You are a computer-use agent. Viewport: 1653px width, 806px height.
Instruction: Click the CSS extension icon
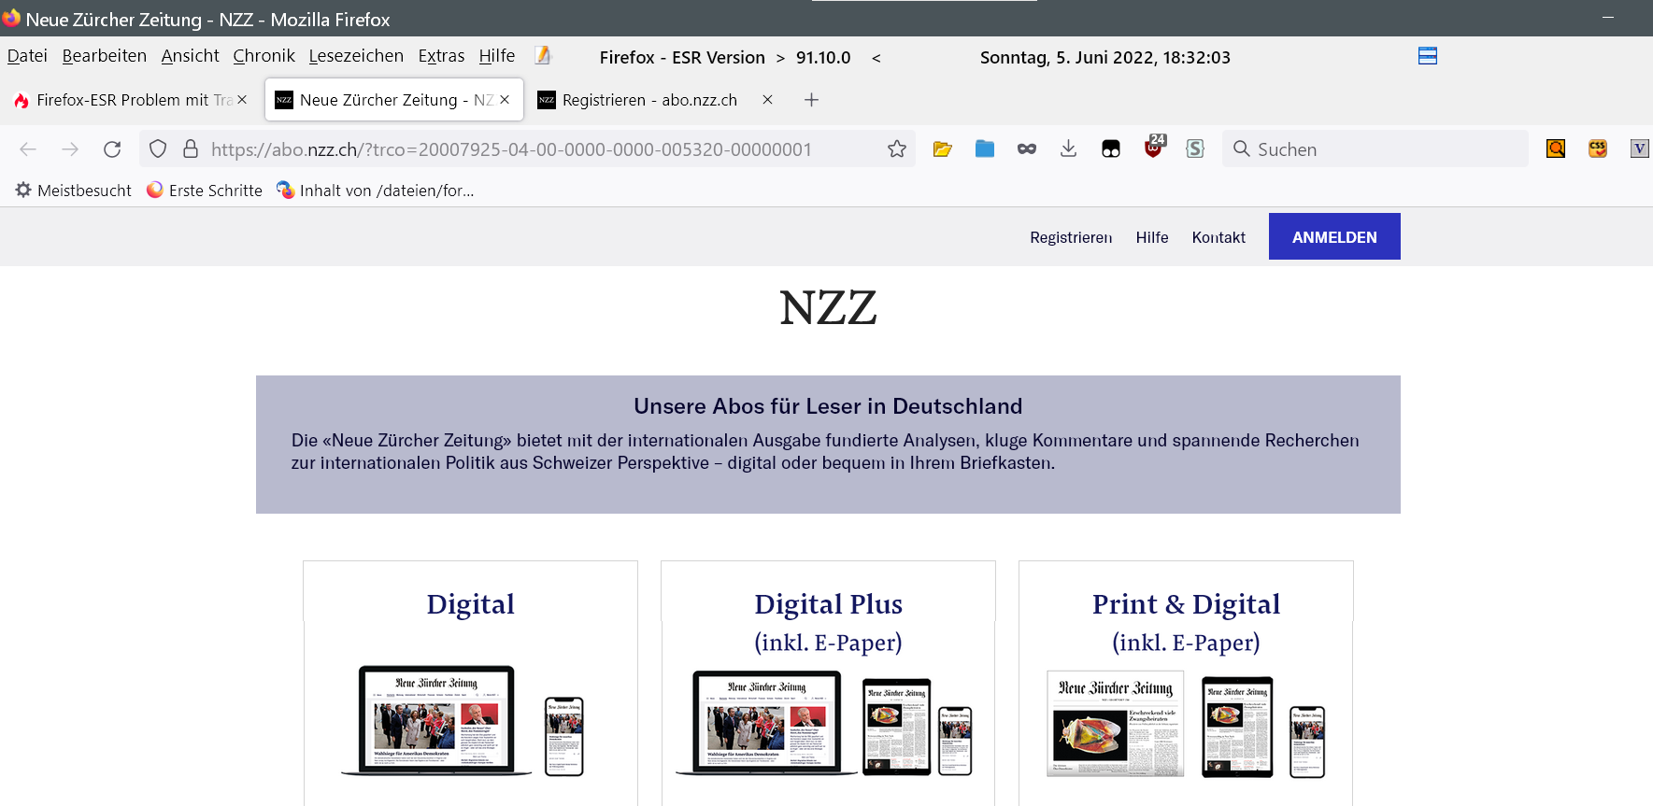(1597, 149)
